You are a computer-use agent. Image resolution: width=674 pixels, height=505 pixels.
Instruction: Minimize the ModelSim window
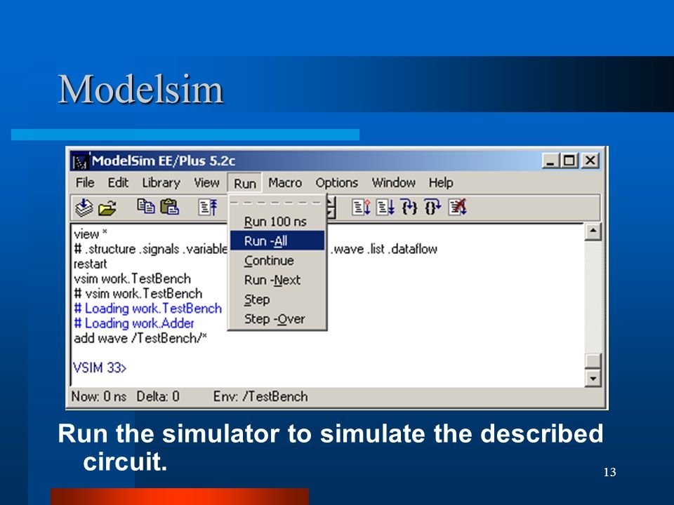(550, 161)
